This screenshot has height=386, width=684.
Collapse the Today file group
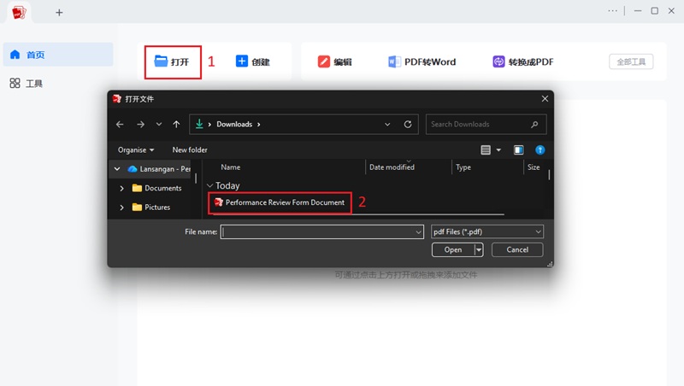coord(209,185)
